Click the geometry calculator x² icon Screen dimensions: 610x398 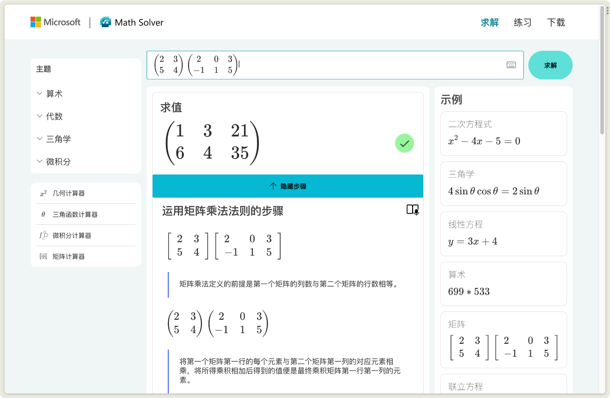(x=43, y=193)
